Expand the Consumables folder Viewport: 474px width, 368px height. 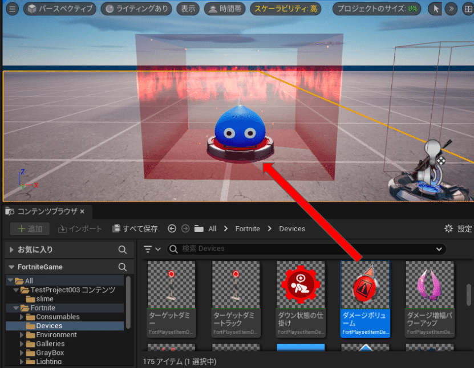click(x=22, y=317)
